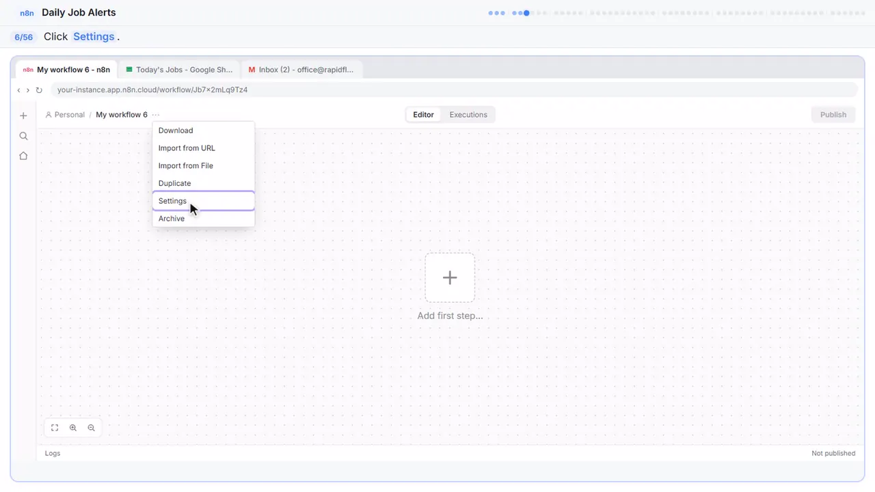Choose Download from the workflow menu
The width and height of the screenshot is (875, 492).
point(204,131)
